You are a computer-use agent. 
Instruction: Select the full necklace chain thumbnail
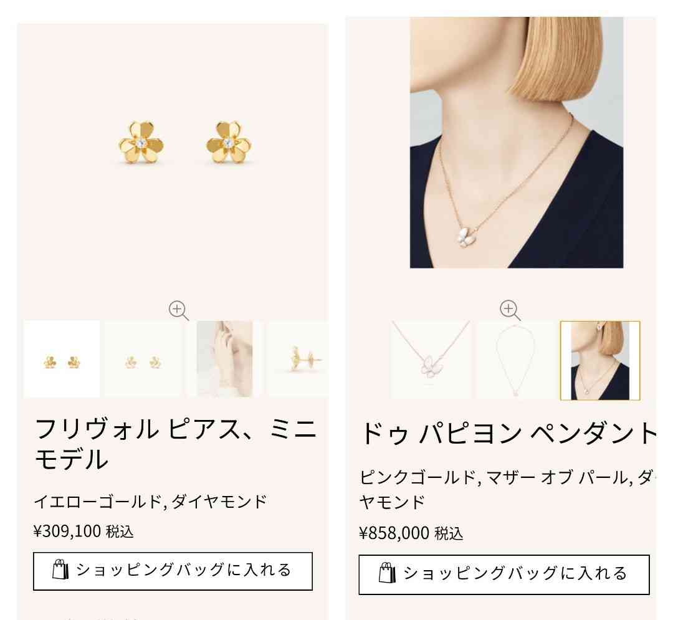(x=515, y=360)
